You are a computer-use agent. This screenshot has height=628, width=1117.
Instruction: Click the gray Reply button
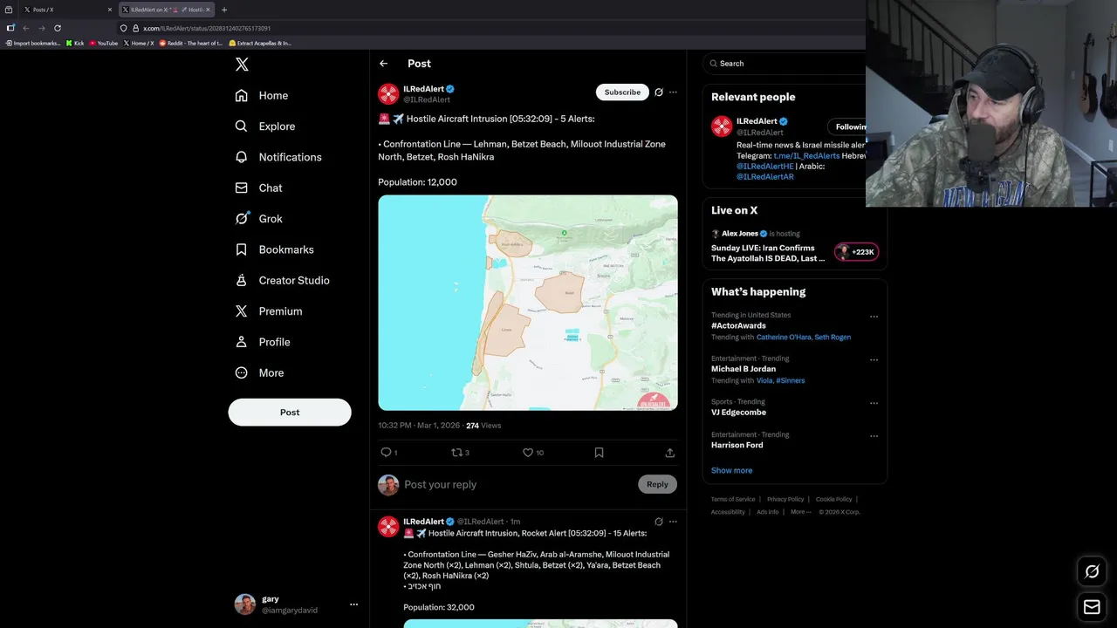657,485
